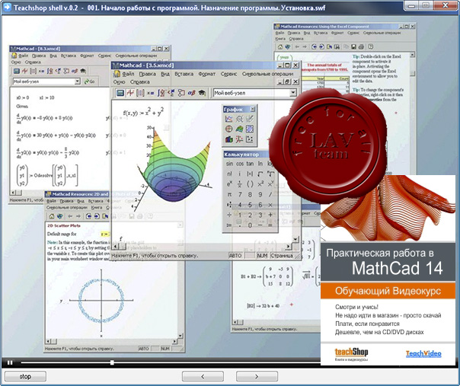Insert 3D Bar plot from График palette

click(228, 139)
